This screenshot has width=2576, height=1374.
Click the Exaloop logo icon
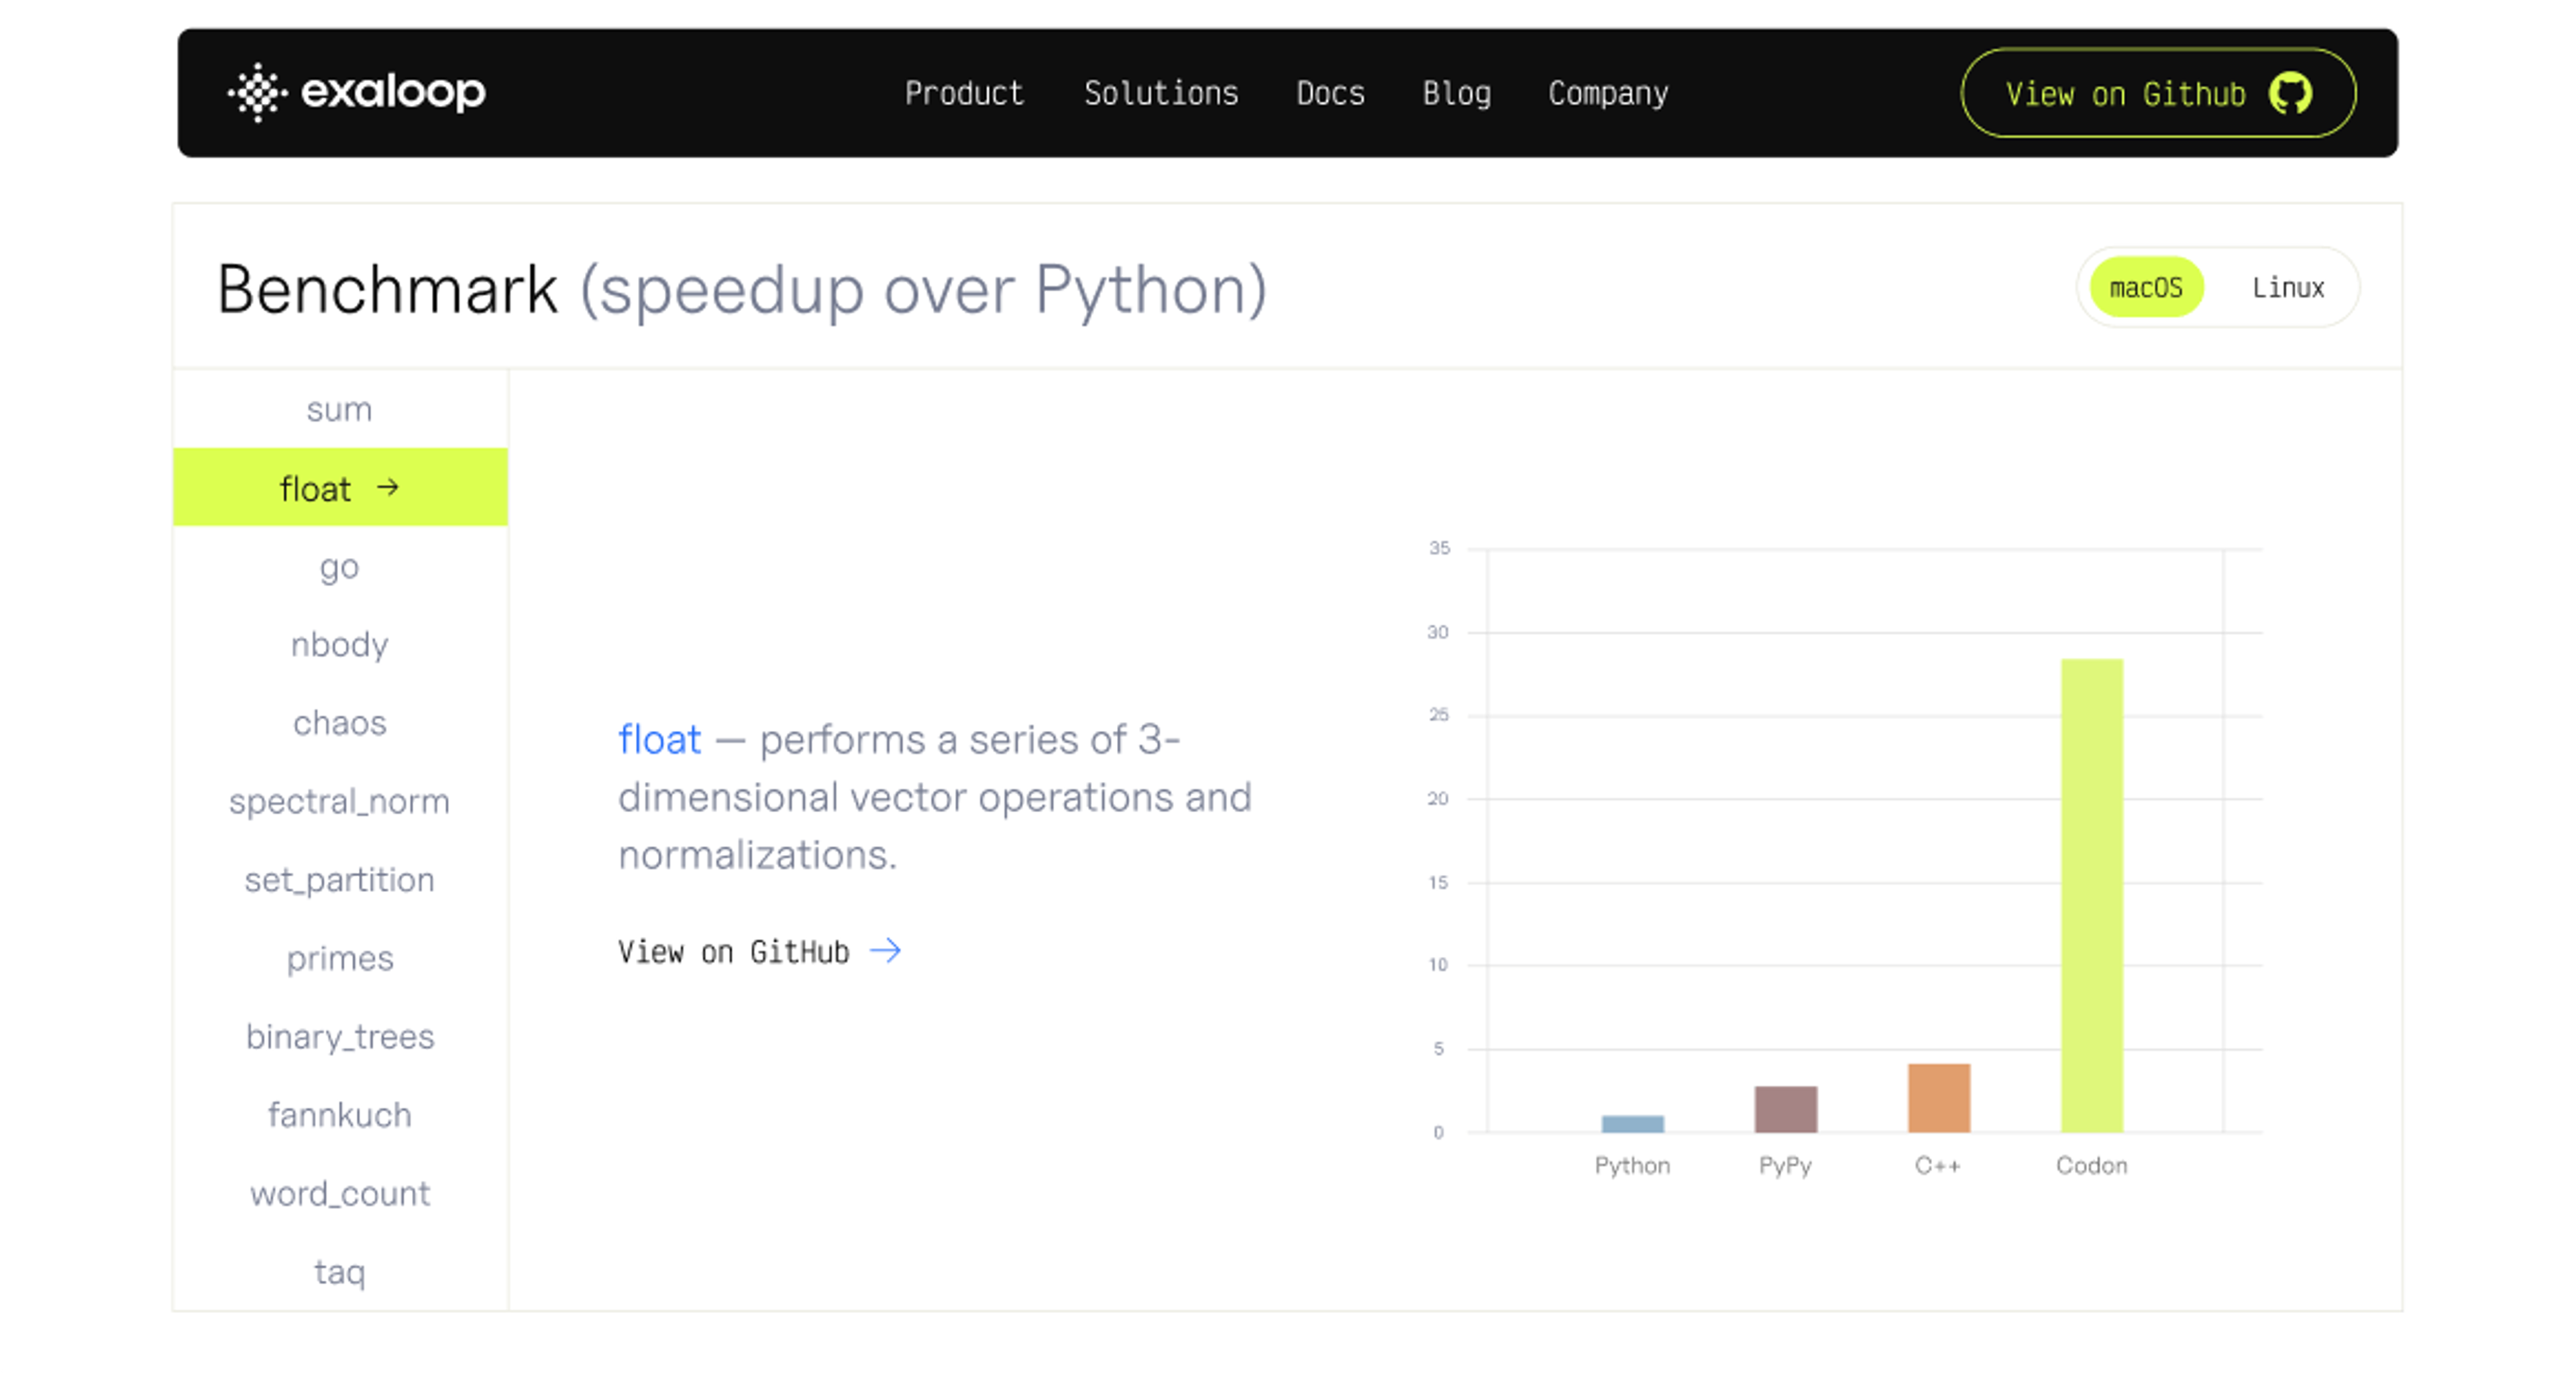[x=257, y=92]
